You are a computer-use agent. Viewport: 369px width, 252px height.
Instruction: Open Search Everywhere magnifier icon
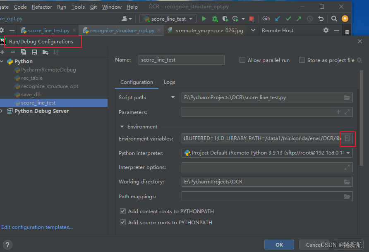tap(334, 19)
